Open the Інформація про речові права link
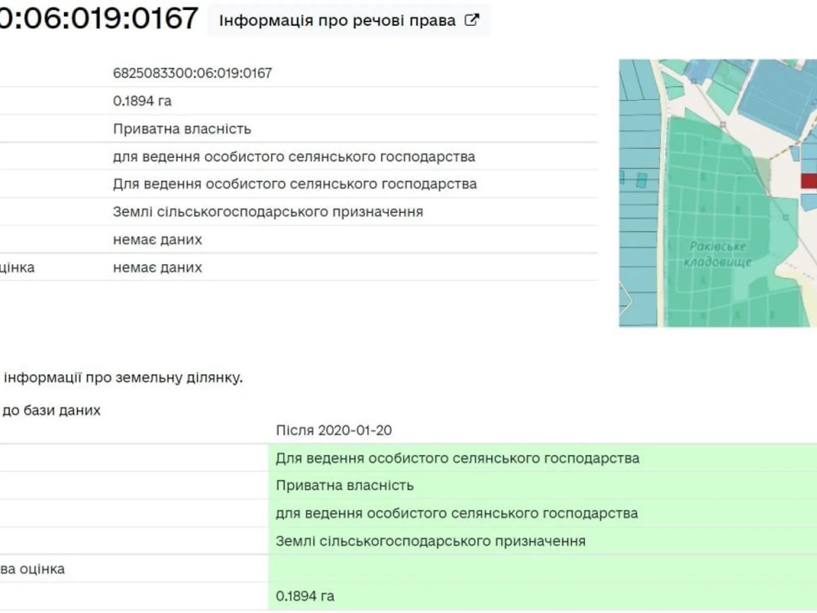The width and height of the screenshot is (817, 613). coord(349,20)
